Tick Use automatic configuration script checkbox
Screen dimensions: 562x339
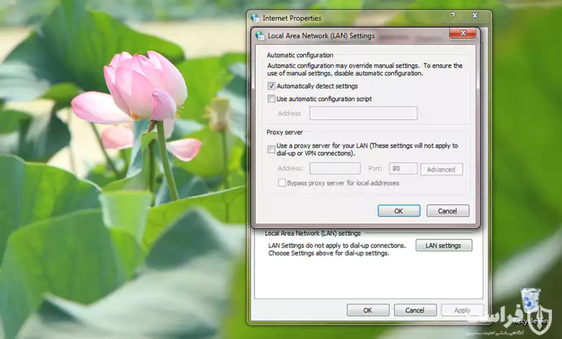272,99
